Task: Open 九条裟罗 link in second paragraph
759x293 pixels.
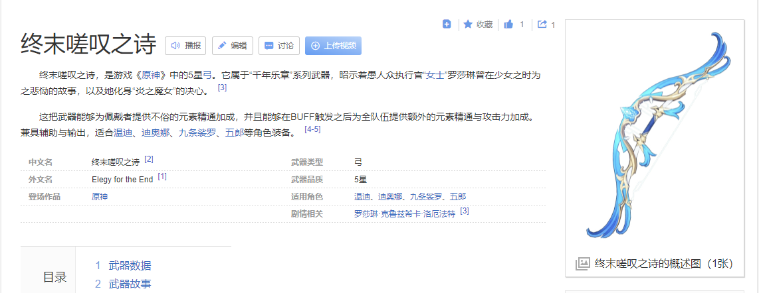Action: 198,133
